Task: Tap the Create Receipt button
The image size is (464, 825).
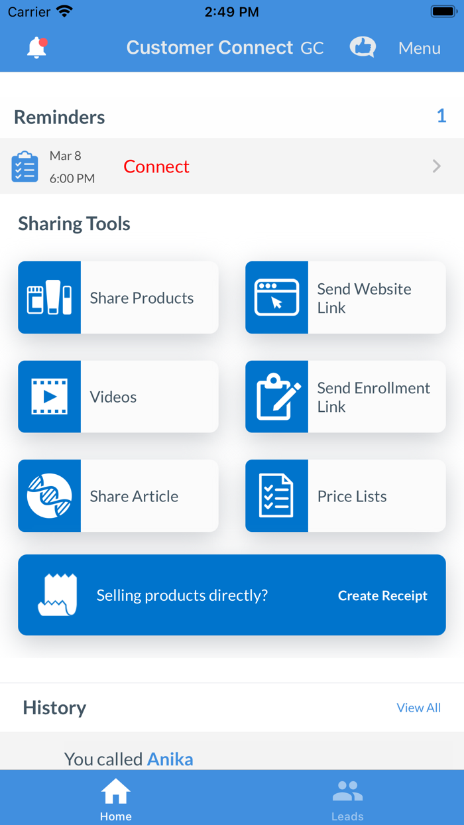Action: [382, 595]
